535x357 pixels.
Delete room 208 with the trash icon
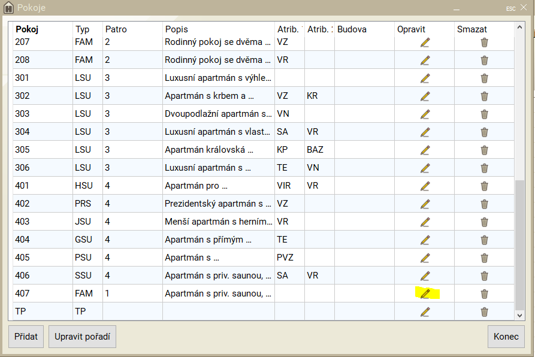(x=484, y=60)
